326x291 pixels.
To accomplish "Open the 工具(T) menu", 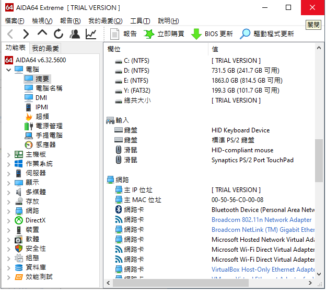I will pyautogui.click(x=140, y=21).
